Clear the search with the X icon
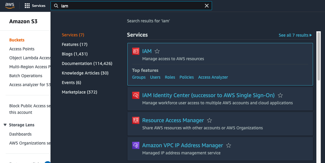Screen dimensions: 325x163 click(x=207, y=6)
